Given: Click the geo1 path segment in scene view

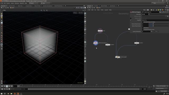Looking at the screenshot, I should click(12, 8).
